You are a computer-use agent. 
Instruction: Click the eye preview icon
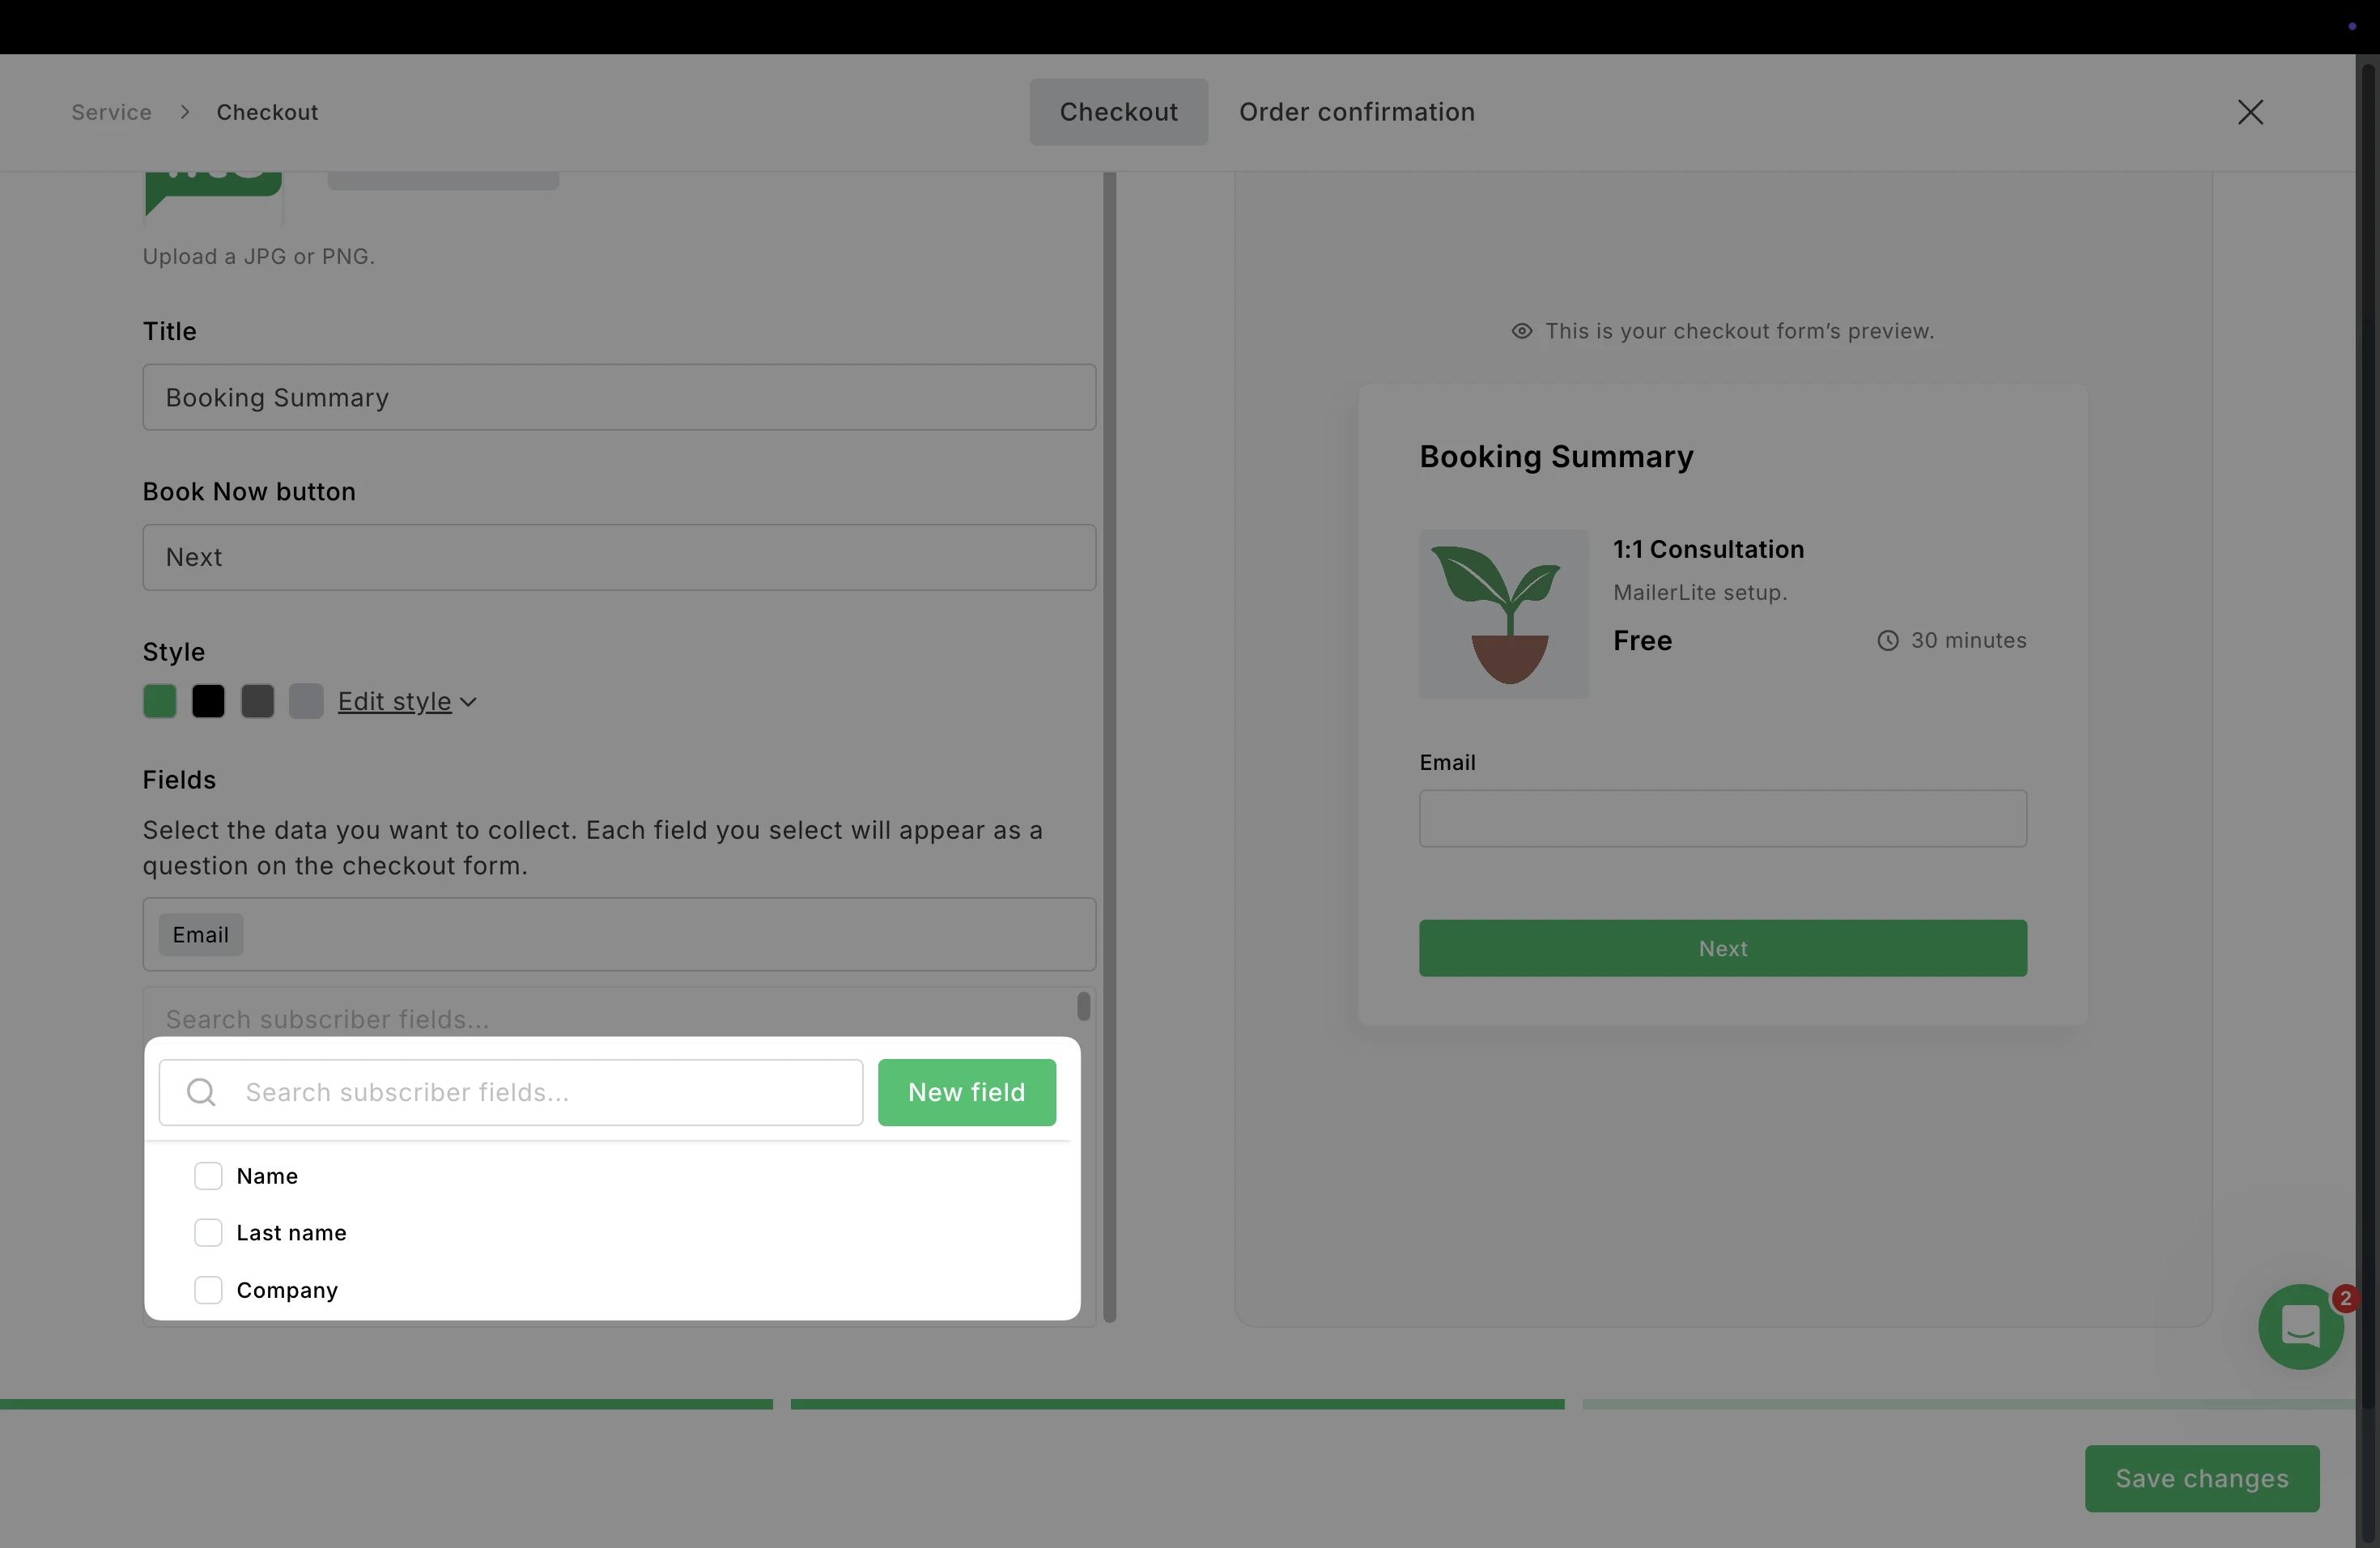1521,331
